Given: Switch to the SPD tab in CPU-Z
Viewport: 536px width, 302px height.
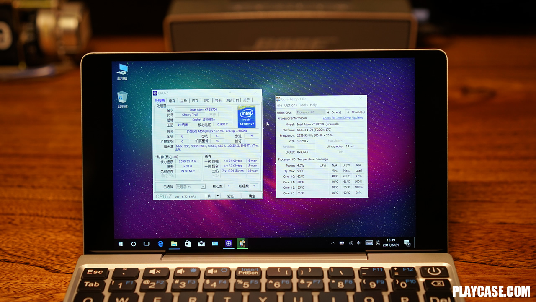Looking at the screenshot, I should 206,100.
